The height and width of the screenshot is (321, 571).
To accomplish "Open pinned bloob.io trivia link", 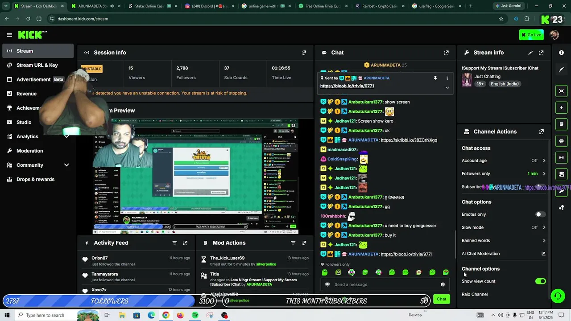I will pos(347,86).
